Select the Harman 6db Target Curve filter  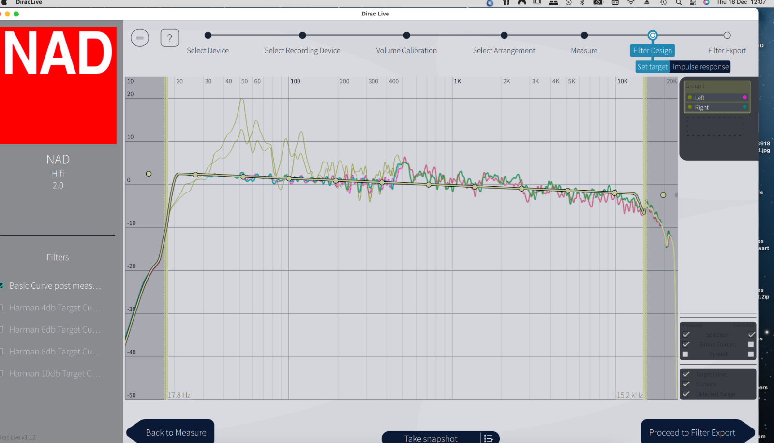coord(55,330)
